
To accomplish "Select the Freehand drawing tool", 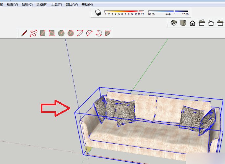I will click(x=33, y=33).
